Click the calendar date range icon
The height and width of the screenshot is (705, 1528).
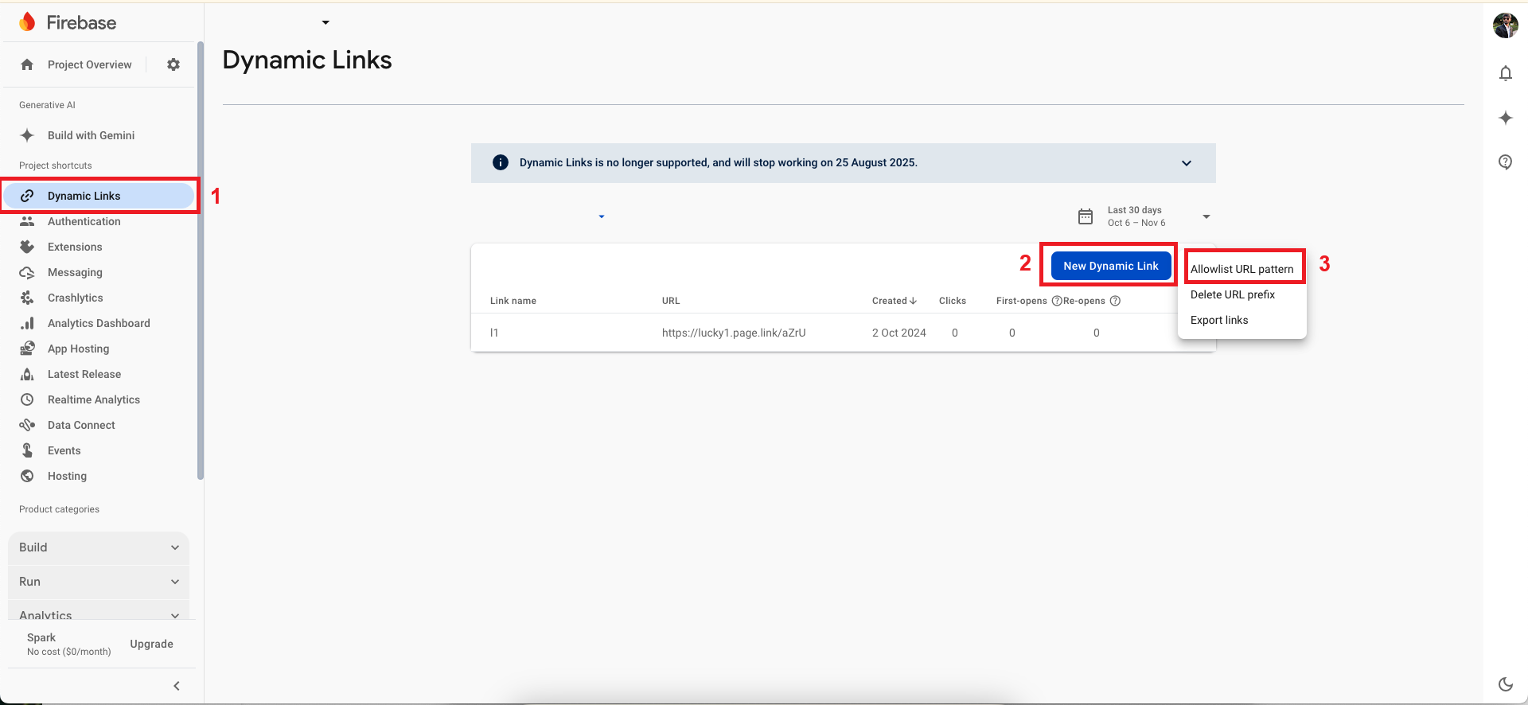(x=1086, y=216)
